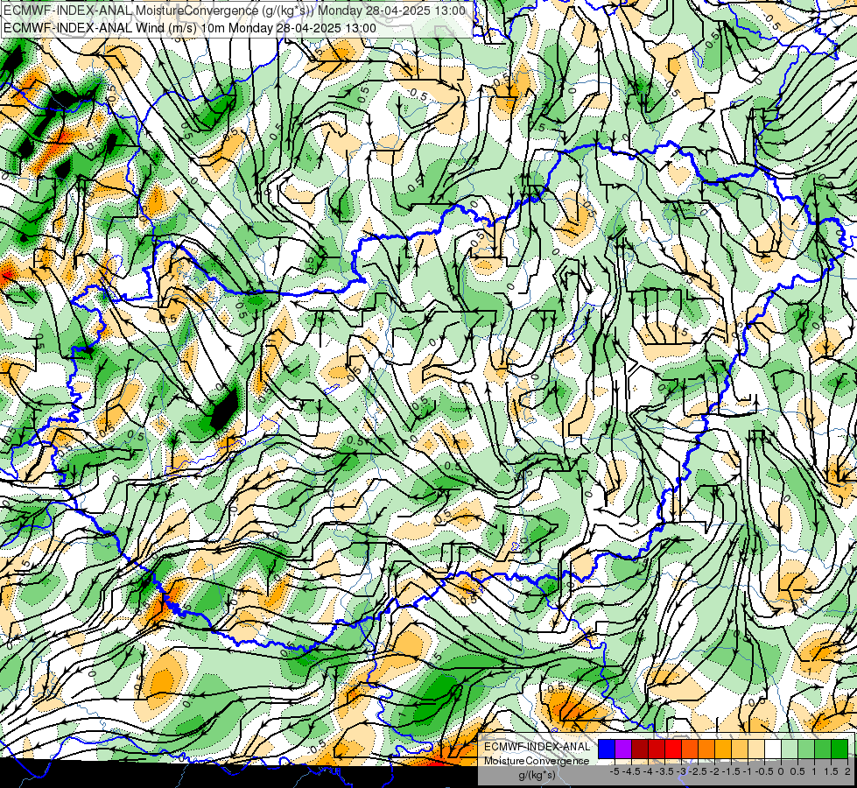
Task: Select the dark maroon legend swatch
Action: 640,749
